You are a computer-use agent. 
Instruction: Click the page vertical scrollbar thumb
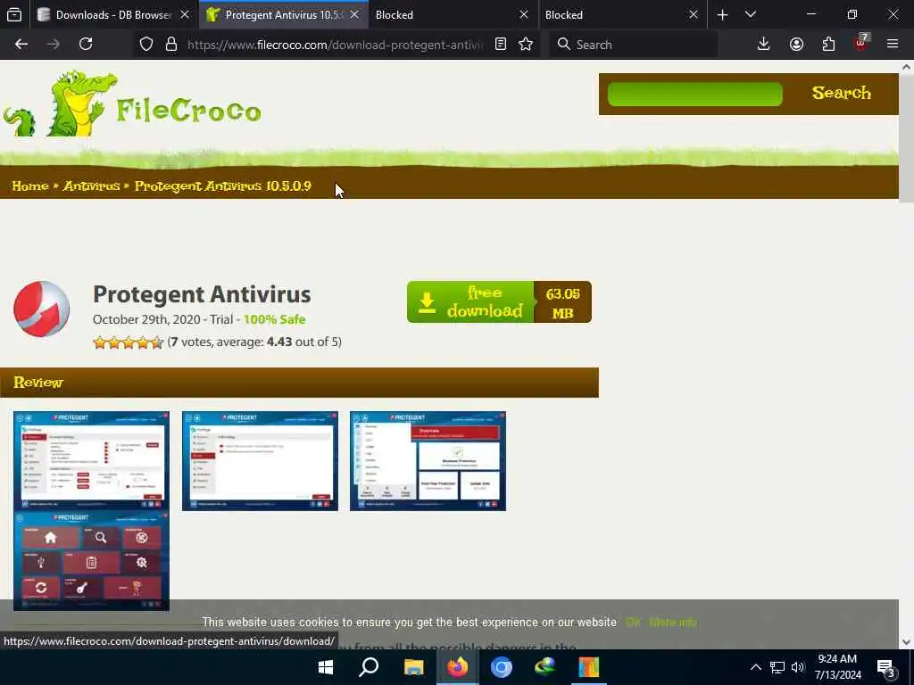click(x=907, y=138)
